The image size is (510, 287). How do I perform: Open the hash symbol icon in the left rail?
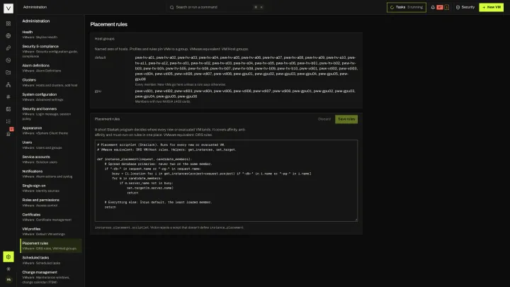8,97
